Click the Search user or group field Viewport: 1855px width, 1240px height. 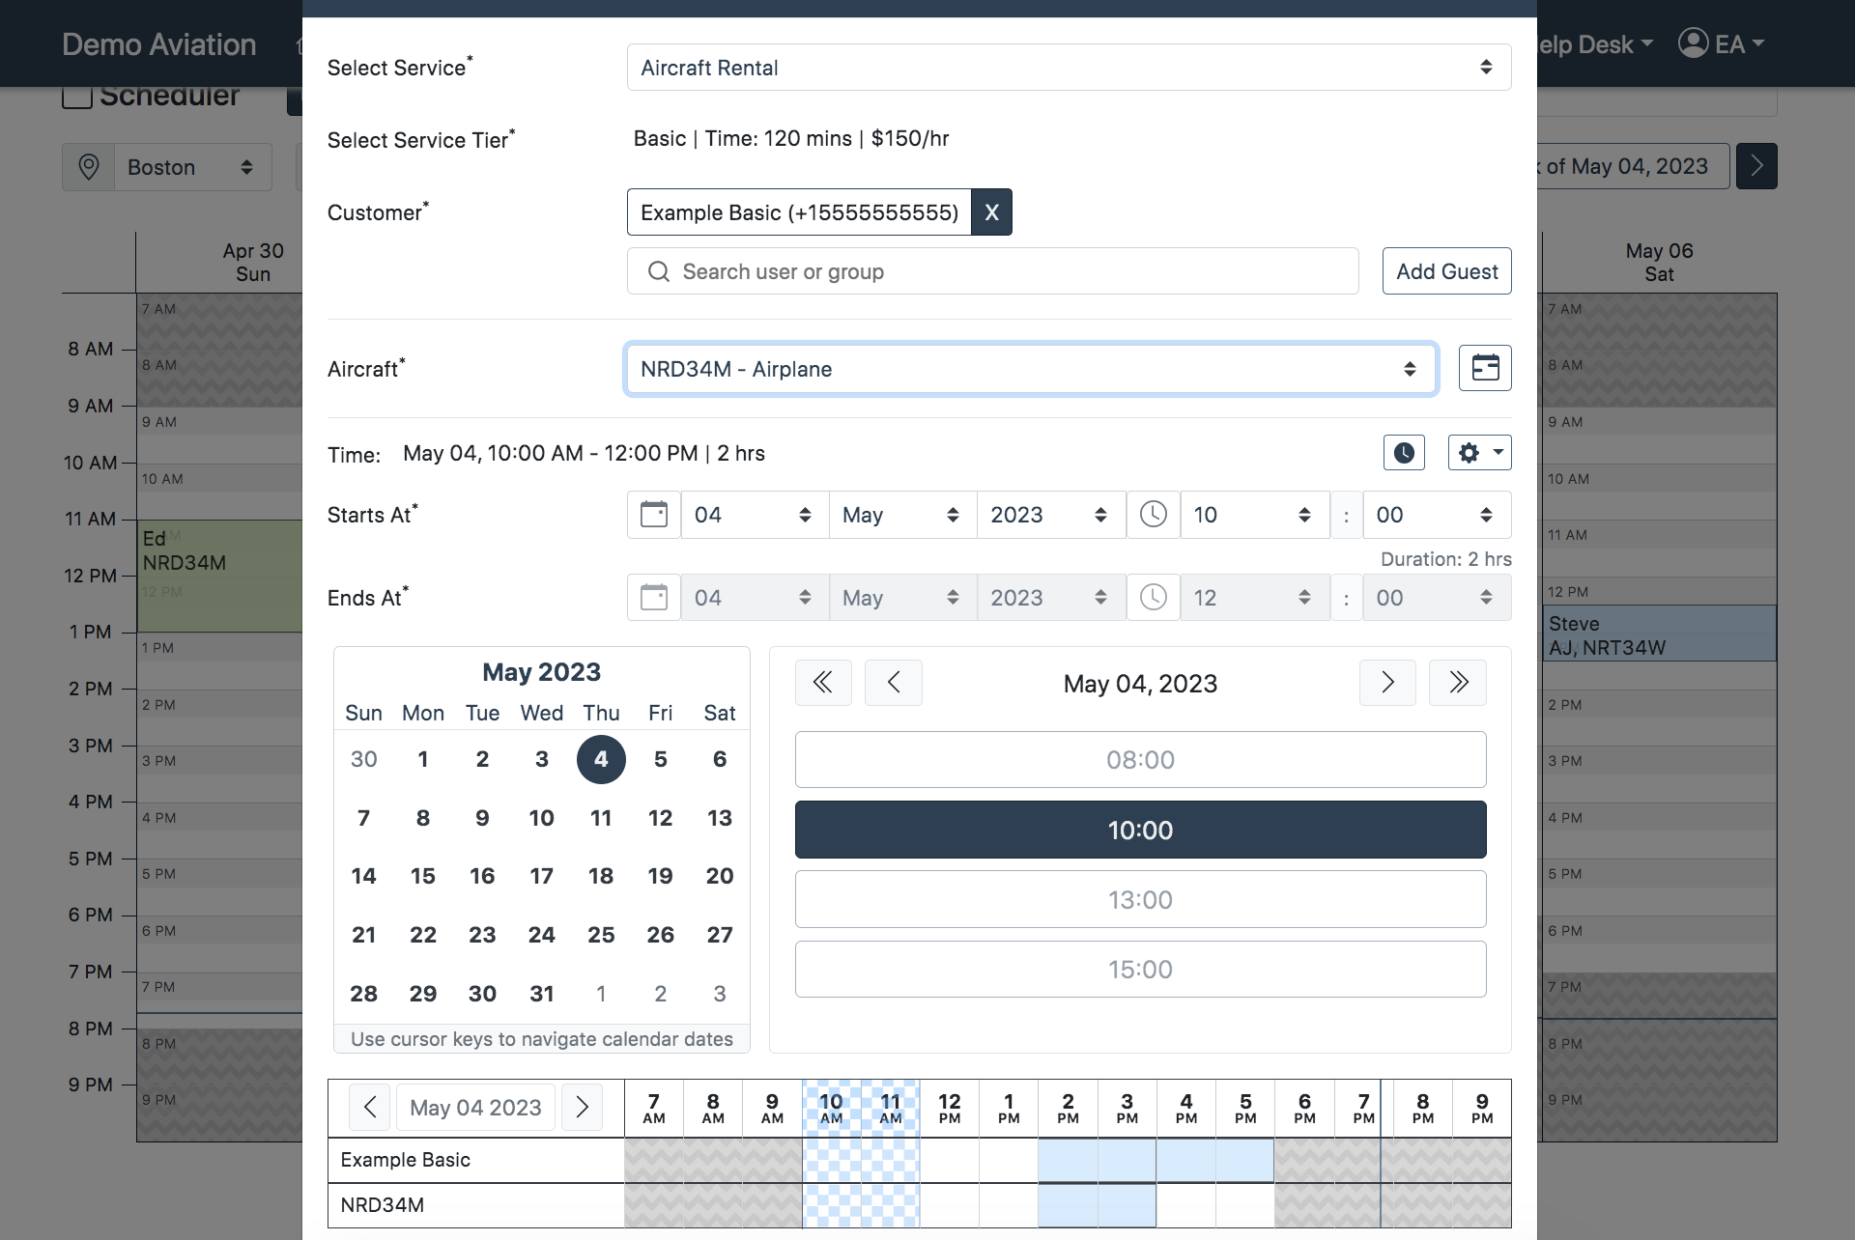tap(992, 271)
